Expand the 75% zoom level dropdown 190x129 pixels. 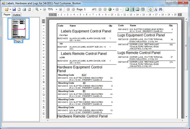[56, 9]
